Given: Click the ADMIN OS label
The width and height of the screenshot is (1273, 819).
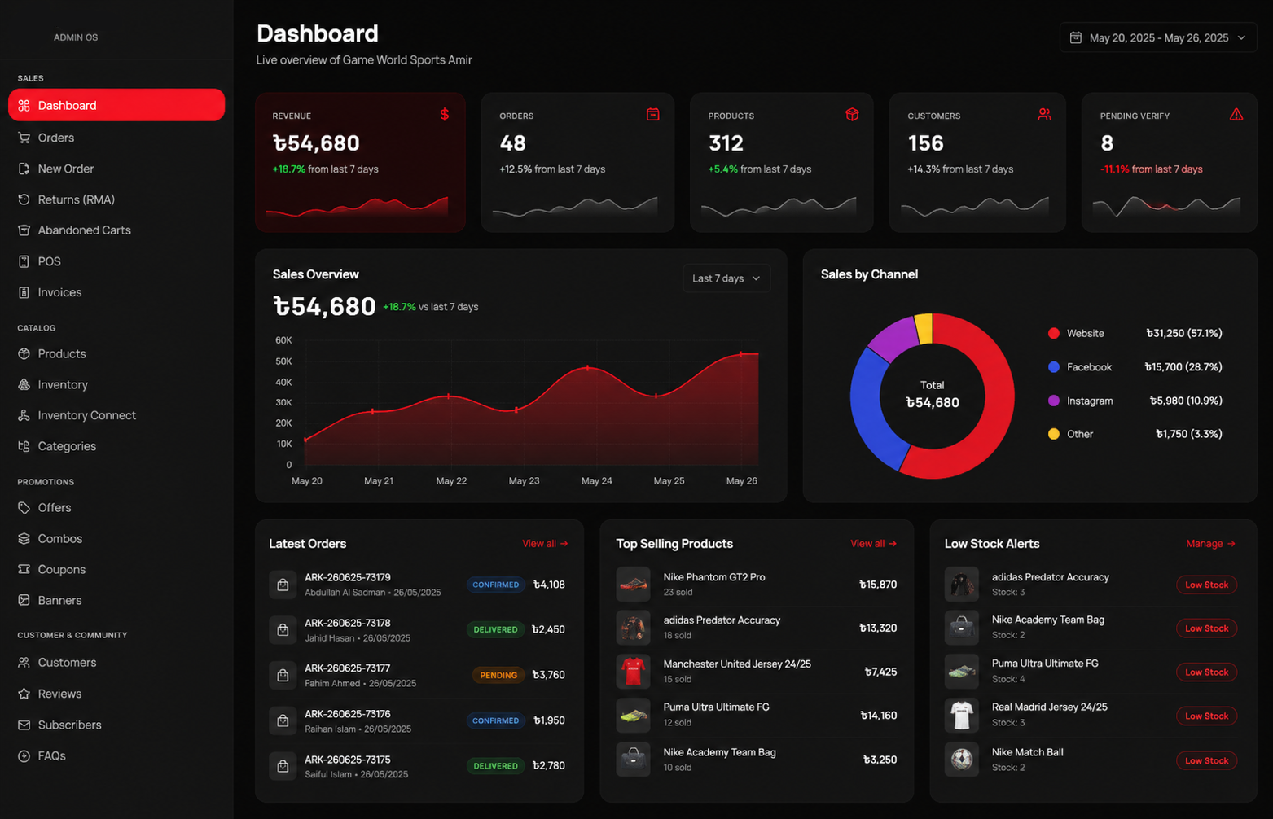Looking at the screenshot, I should (x=76, y=37).
